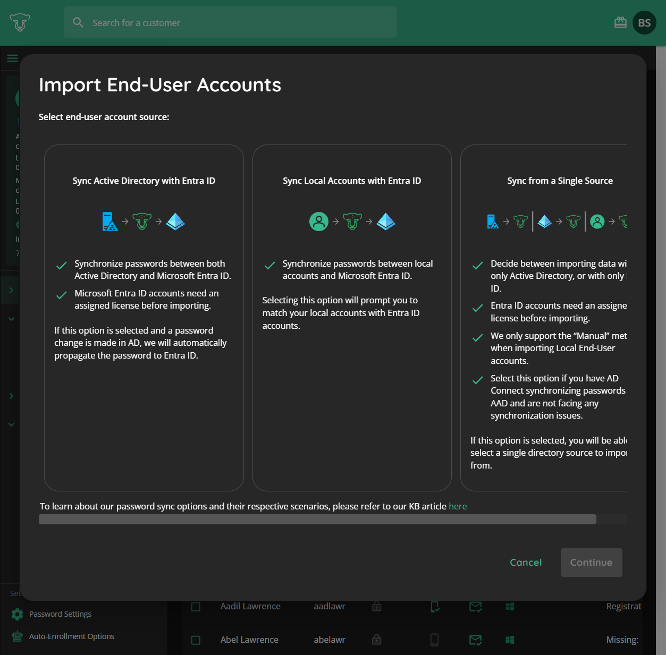Click Entra ID diamond in Local Accounts card
Image resolution: width=666 pixels, height=655 pixels.
click(x=386, y=222)
